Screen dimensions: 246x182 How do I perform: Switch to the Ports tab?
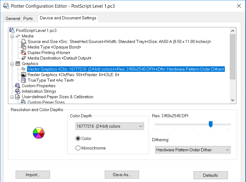tap(28, 18)
